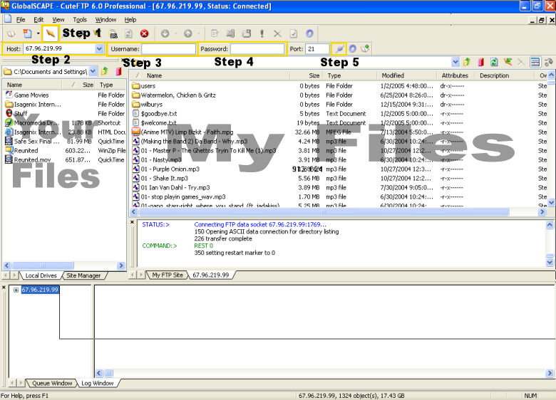Sort remote files by Attributes column
The height and width of the screenshot is (400, 556).
(x=455, y=75)
